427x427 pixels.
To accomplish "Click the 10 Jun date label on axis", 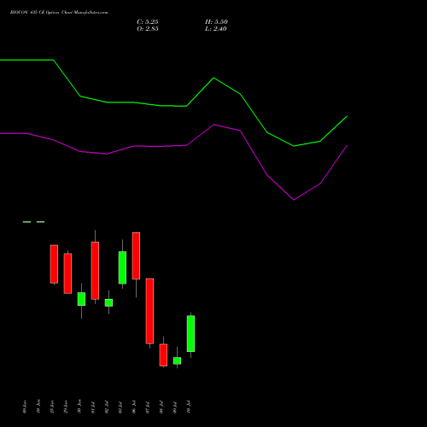I will pyautogui.click(x=38, y=407).
